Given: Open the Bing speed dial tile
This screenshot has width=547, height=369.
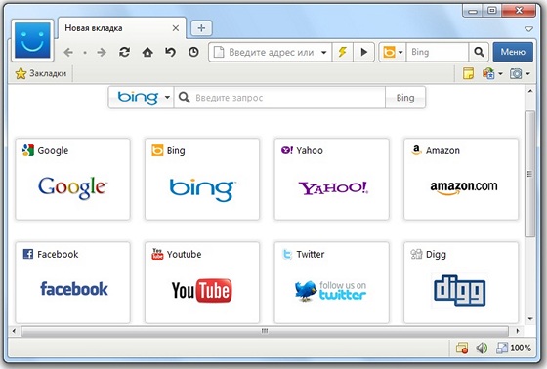Looking at the screenshot, I should pos(202,179).
